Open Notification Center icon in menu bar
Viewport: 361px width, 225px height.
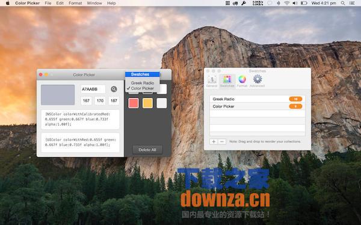coord(352,3)
